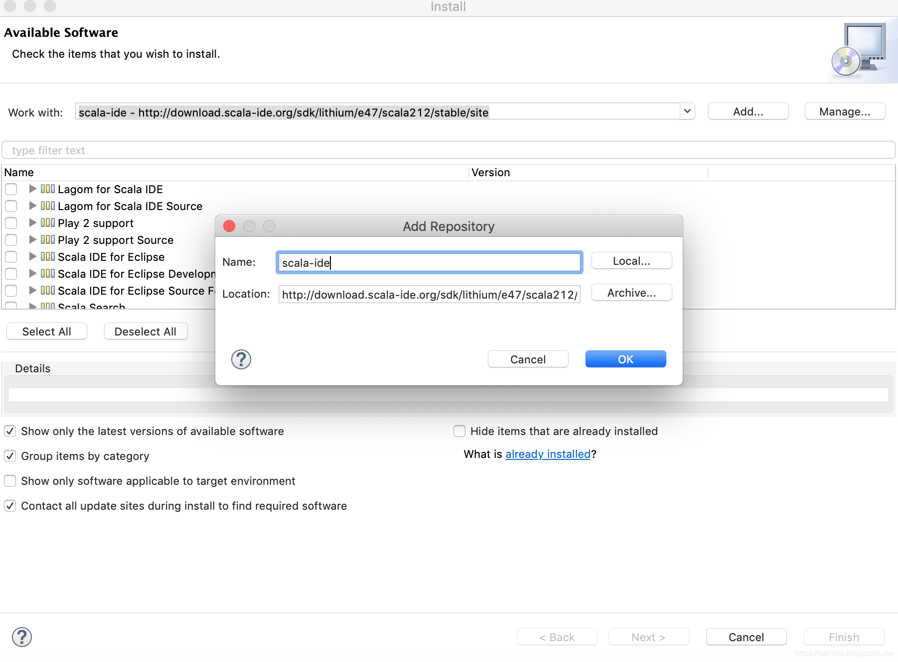Cancel the Install wizard

pyautogui.click(x=746, y=637)
